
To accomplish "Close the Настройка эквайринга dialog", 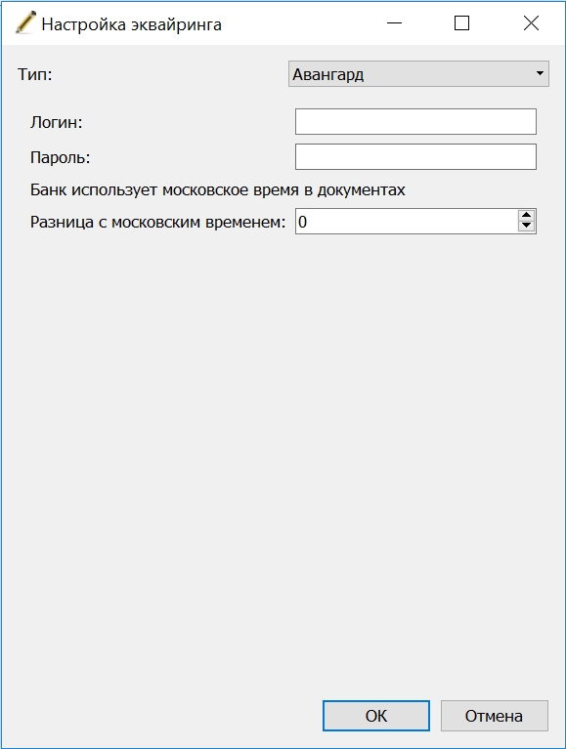I will [531, 22].
